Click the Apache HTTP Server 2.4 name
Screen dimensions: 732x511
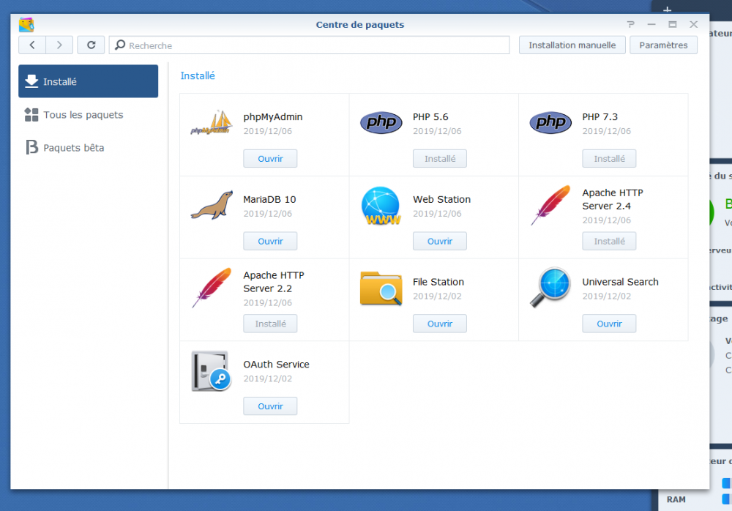click(613, 199)
